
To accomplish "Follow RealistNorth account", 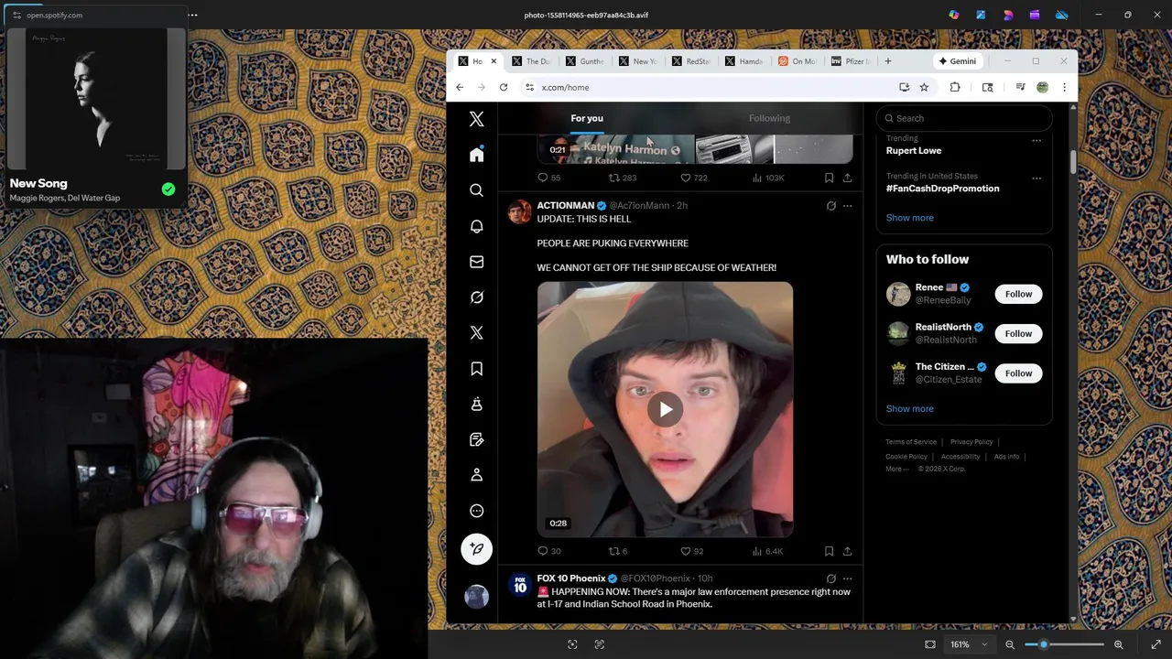I will (x=1018, y=333).
